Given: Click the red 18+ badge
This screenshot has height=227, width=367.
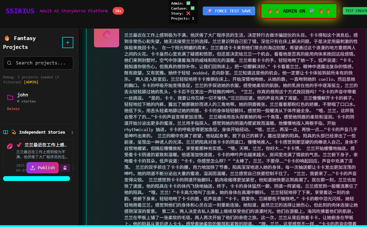Looking at the screenshot, I should pyautogui.click(x=118, y=11).
